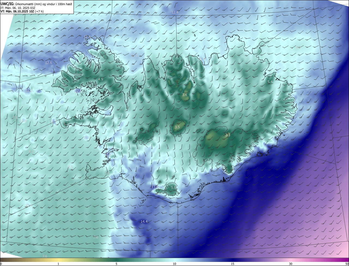The width and height of the screenshot is (349, 266).
Task: Click the '30' tick on the color scale
Action: pos(291,264)
